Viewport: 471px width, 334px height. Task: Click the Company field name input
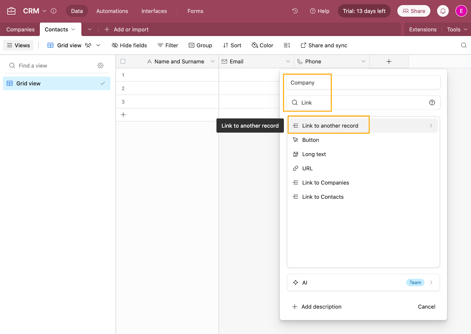pyautogui.click(x=363, y=83)
